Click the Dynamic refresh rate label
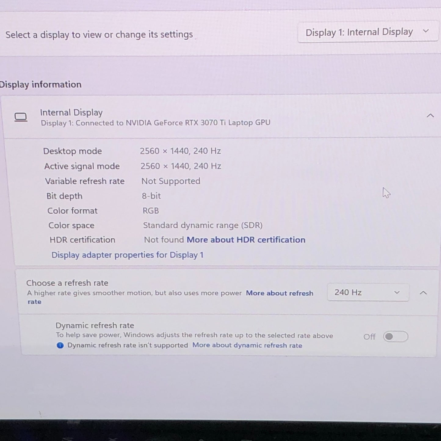 tap(95, 325)
